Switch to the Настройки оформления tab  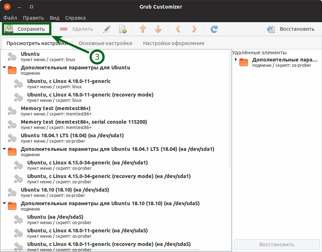174,43
